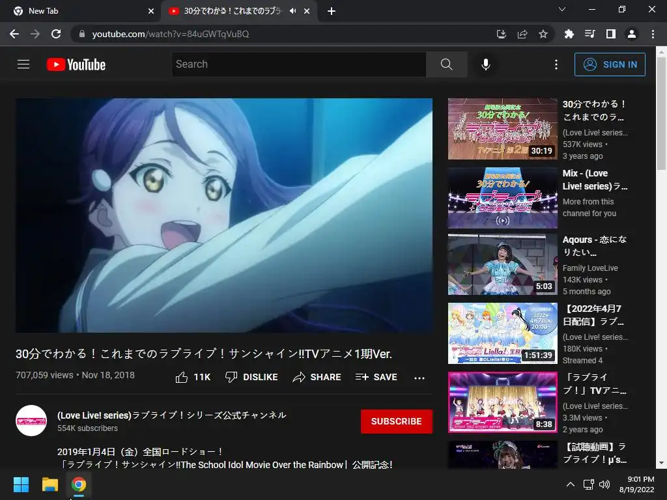
Task: Open the Aqours 5:03 video thumbnail
Action: 502,264
